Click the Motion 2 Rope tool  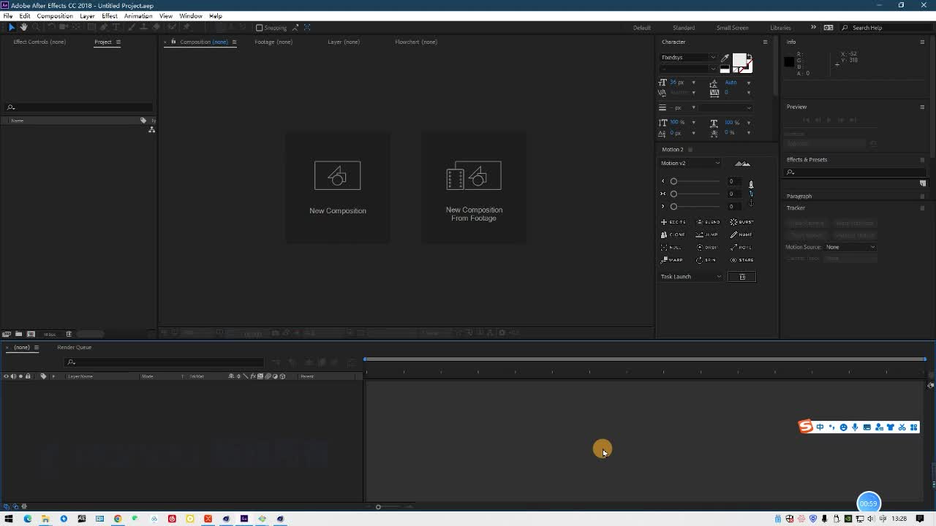741,248
